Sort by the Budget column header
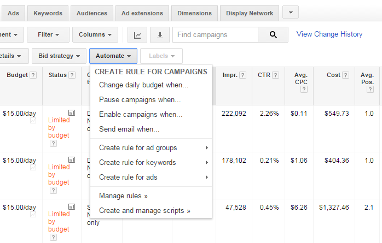 [18, 75]
